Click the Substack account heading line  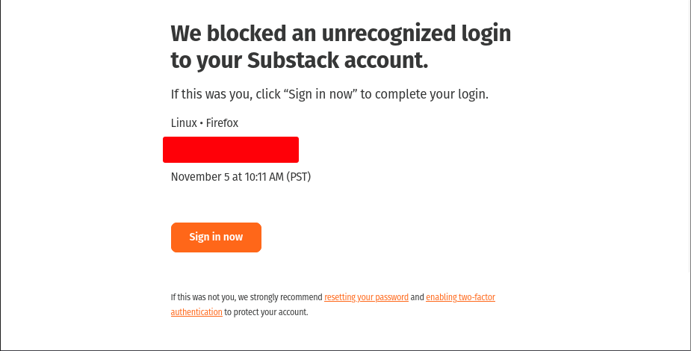[x=300, y=60]
